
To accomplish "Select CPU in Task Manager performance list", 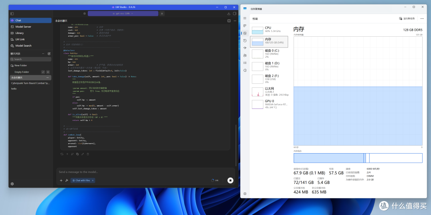I will click(x=269, y=30).
